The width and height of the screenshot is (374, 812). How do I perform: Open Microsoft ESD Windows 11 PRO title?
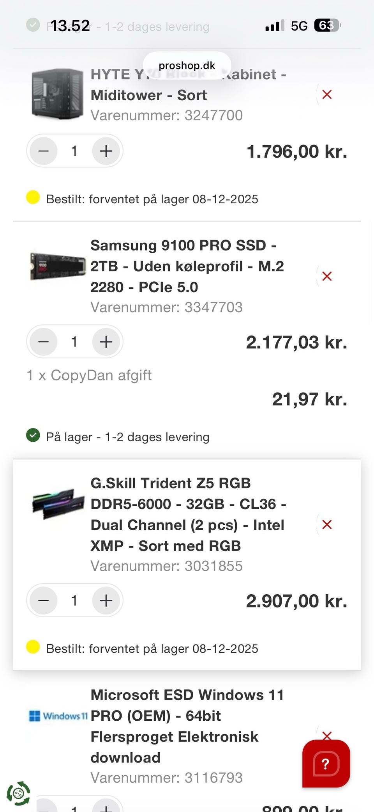(x=187, y=726)
